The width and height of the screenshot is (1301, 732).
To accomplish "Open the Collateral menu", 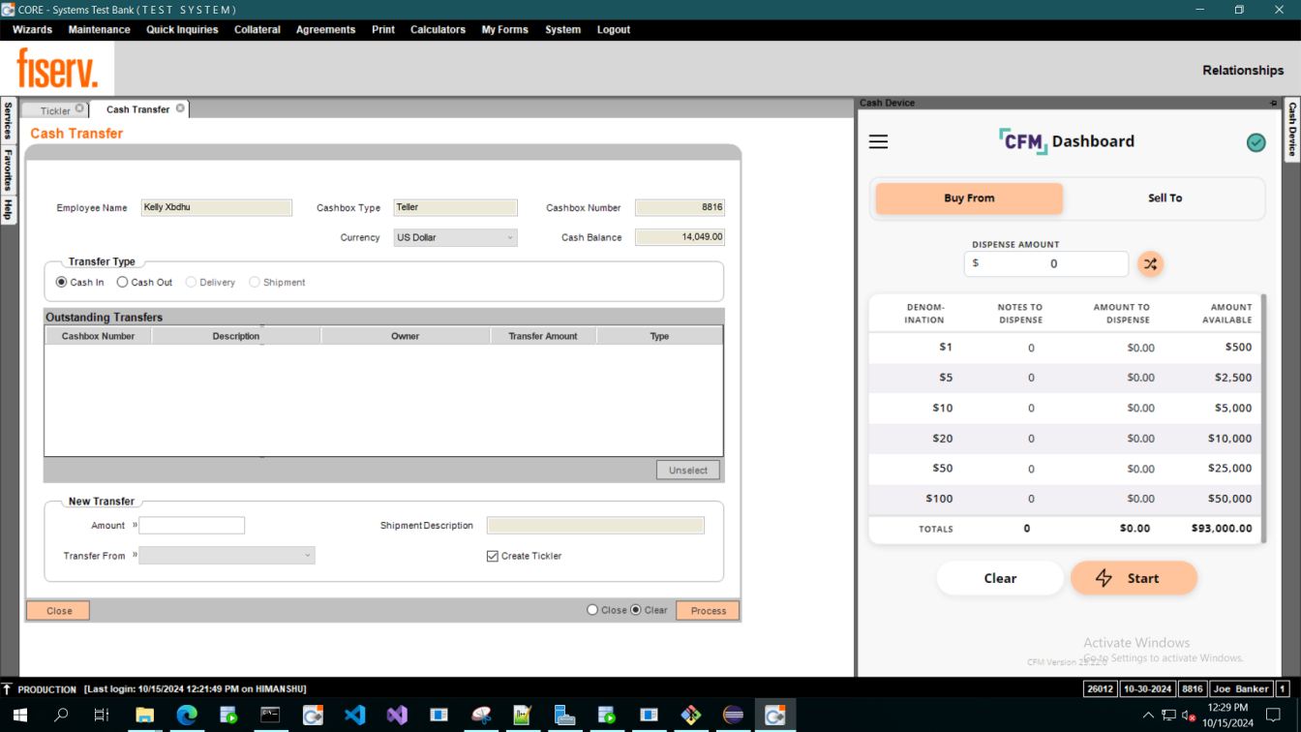I will [257, 30].
